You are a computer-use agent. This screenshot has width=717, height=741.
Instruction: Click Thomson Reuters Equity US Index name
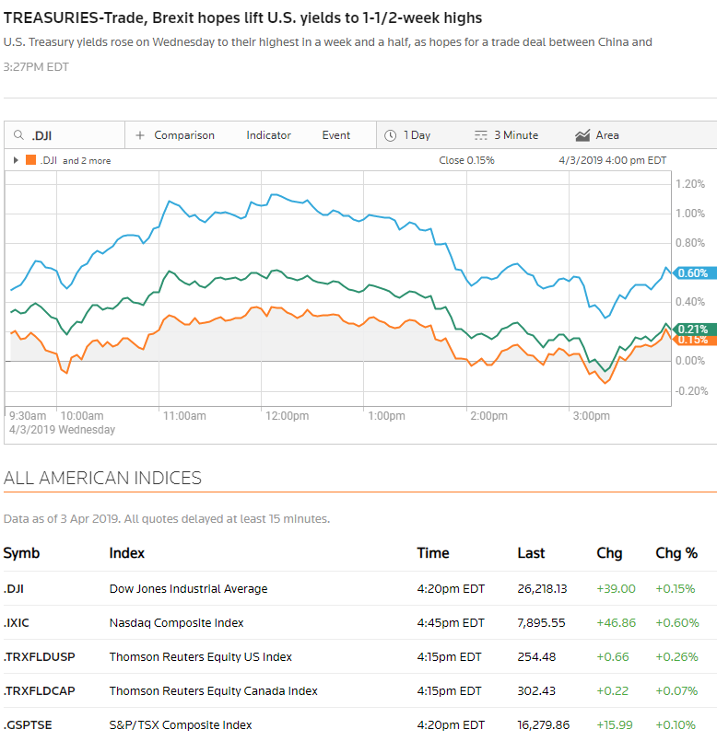[201, 657]
